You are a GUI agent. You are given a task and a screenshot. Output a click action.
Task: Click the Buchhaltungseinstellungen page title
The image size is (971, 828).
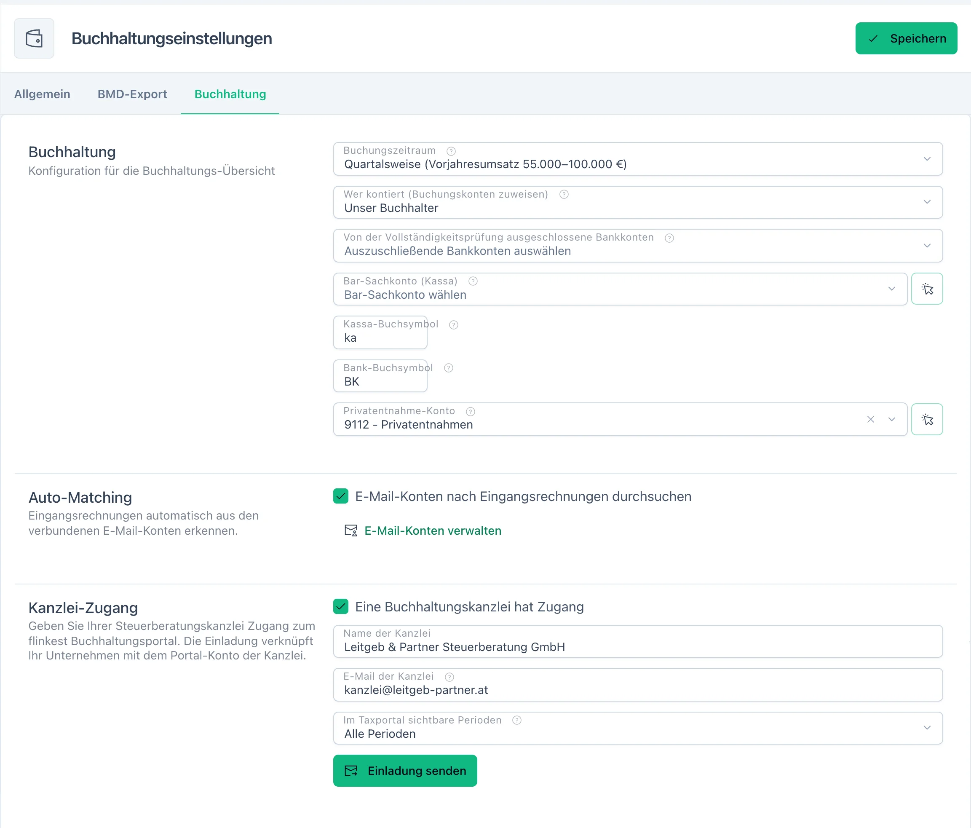171,38
